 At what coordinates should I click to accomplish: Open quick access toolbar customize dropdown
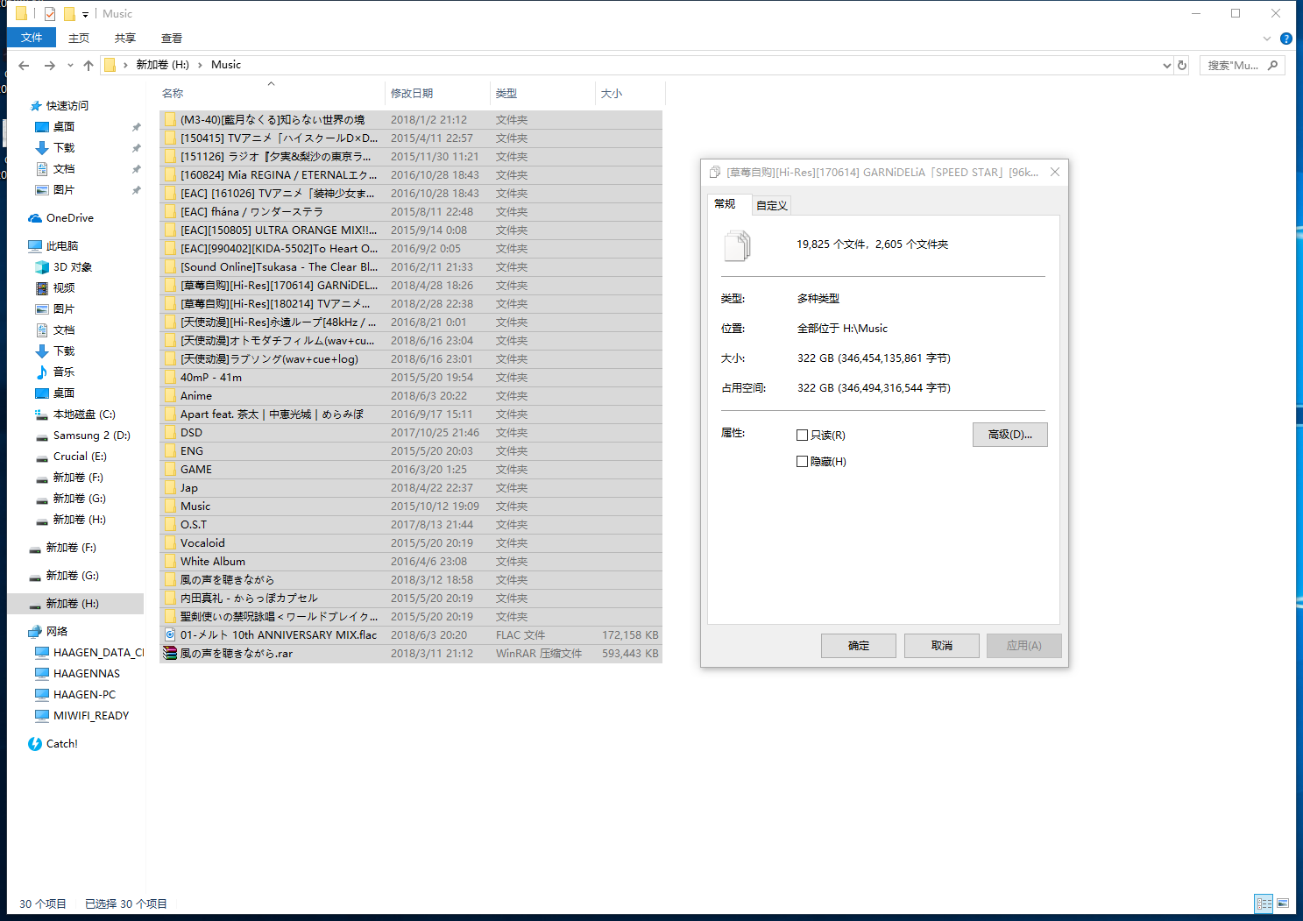[85, 14]
